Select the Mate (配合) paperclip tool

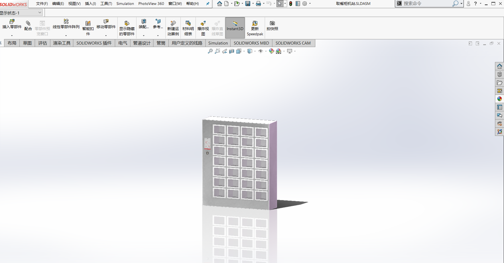pyautogui.click(x=28, y=23)
